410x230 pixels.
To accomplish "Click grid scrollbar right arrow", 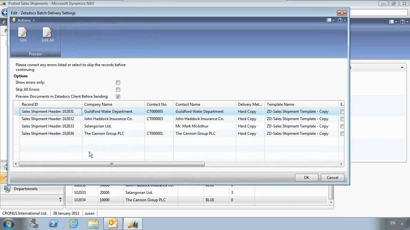I will [341, 164].
